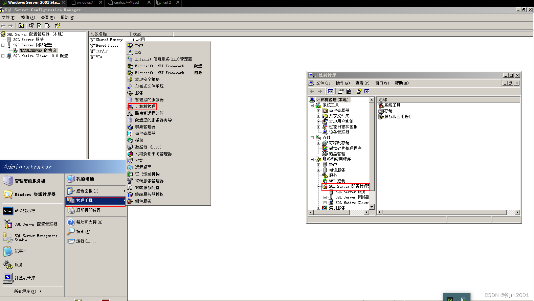Click SQL Server Management Studio icon in Start menu
This screenshot has width=534, height=301.
pyautogui.click(x=8, y=238)
